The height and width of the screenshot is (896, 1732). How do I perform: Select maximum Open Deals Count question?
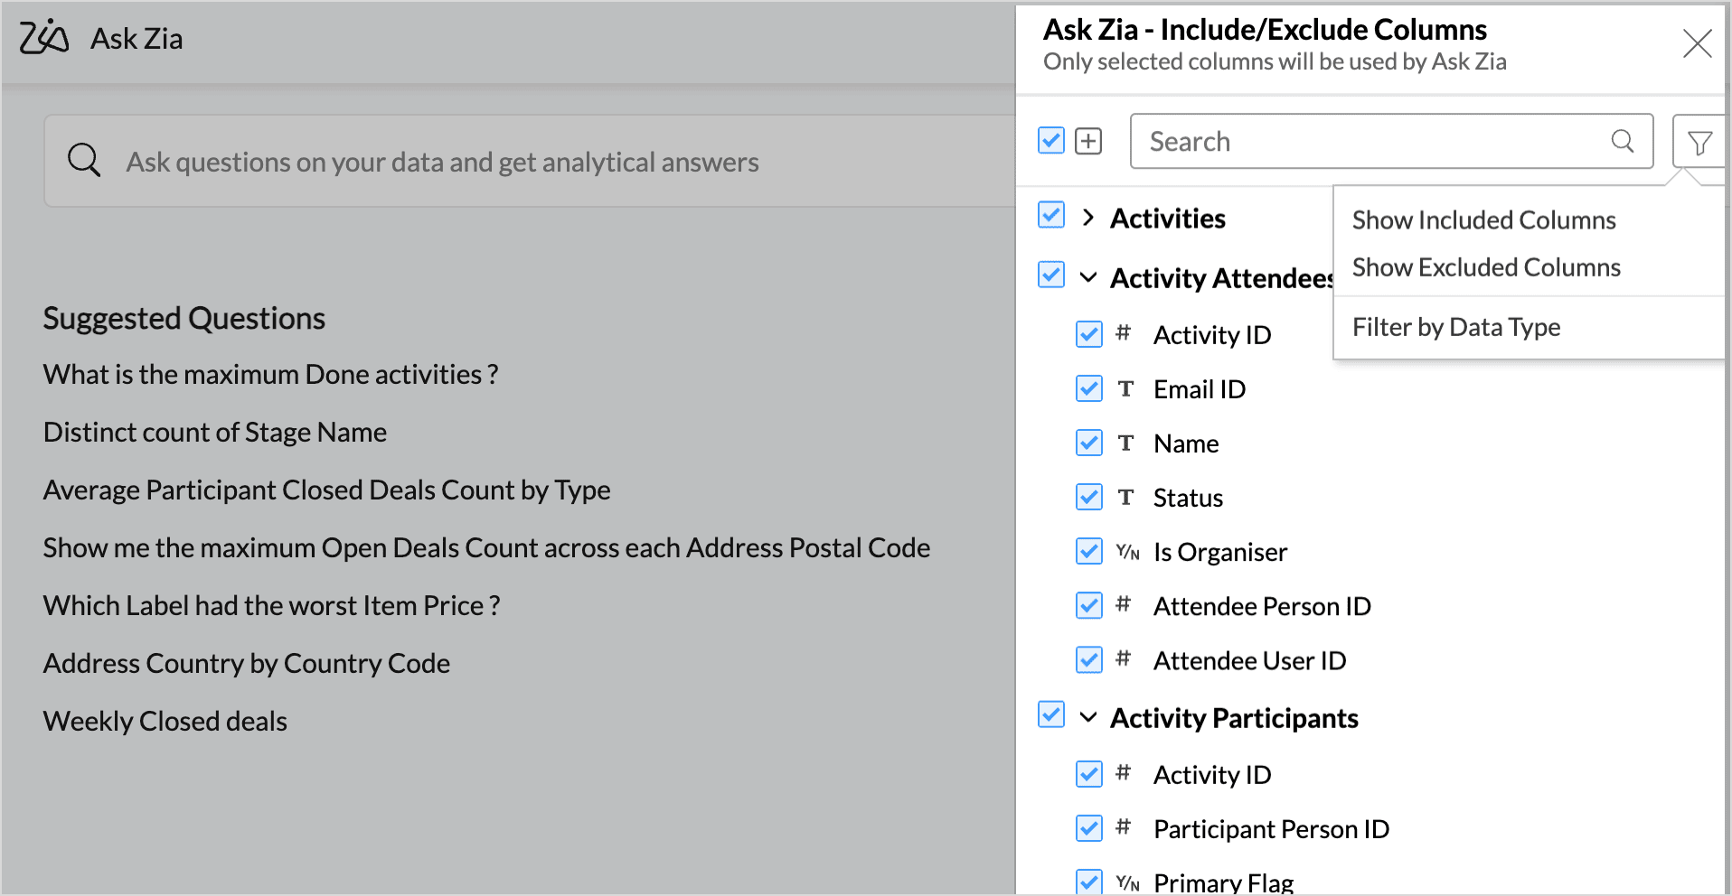coord(486,547)
